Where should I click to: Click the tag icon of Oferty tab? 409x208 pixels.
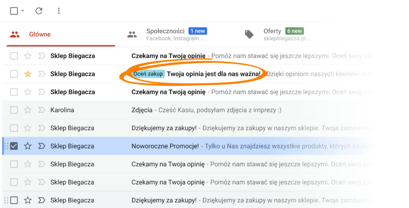[x=249, y=34]
